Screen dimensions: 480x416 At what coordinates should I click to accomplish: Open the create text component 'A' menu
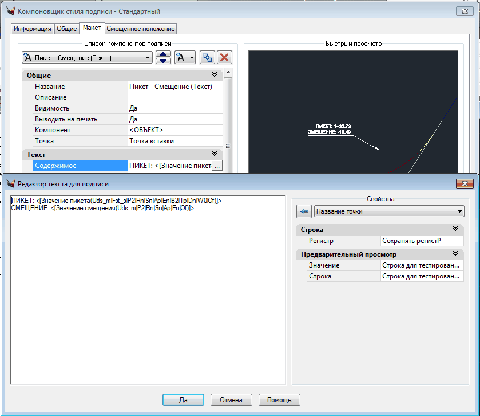click(x=185, y=57)
